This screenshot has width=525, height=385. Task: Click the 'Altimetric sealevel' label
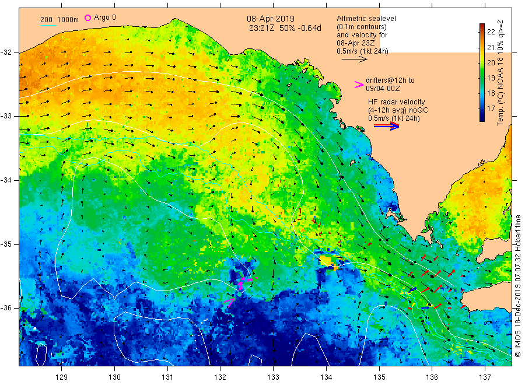(366, 19)
